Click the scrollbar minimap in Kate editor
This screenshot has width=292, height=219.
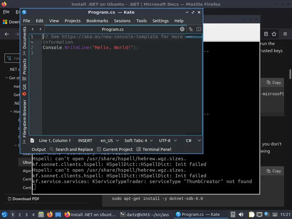click(x=194, y=37)
